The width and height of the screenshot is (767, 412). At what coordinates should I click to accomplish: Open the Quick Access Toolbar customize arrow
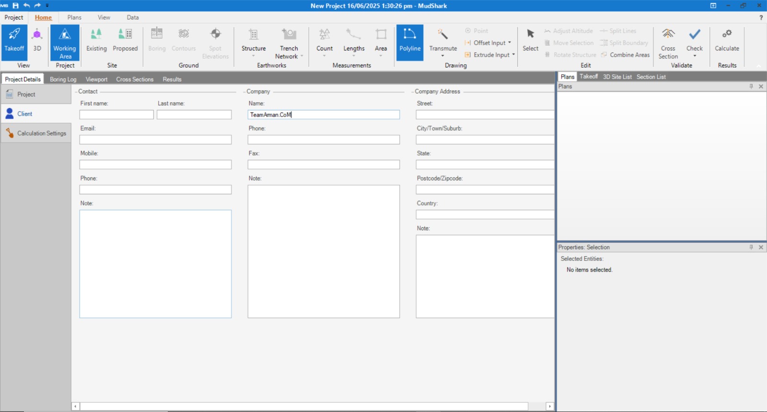pos(47,5)
